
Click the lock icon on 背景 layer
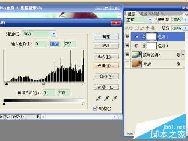[178, 64]
